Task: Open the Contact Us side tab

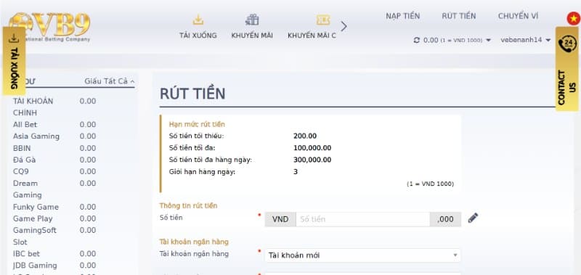Action: [x=568, y=69]
